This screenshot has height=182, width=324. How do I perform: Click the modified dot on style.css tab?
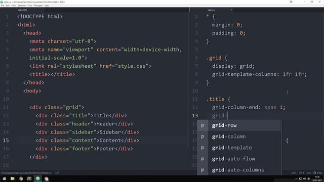(231, 10)
